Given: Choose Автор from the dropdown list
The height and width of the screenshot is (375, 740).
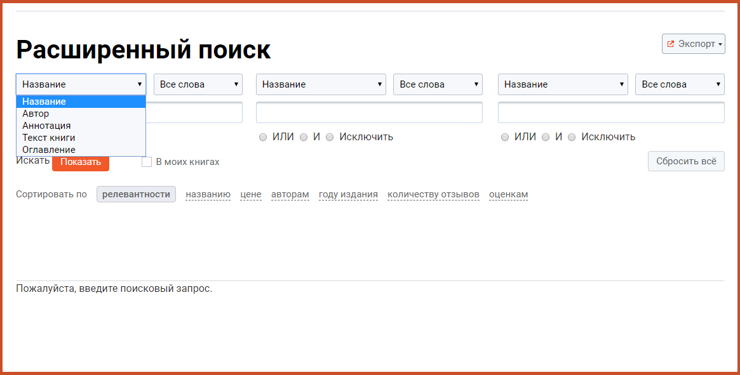Looking at the screenshot, I should (81, 114).
